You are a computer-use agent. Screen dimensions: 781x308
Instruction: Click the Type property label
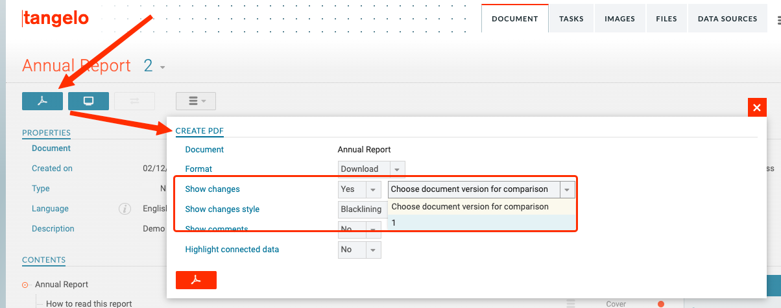pyautogui.click(x=41, y=189)
